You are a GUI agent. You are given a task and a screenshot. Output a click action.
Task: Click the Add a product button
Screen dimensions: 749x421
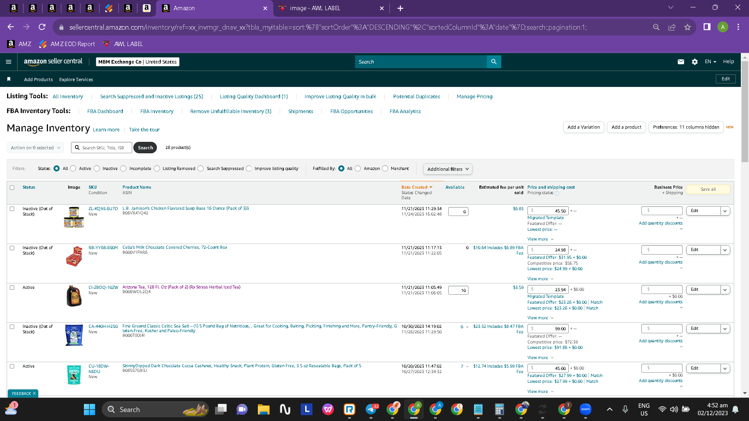(x=627, y=127)
